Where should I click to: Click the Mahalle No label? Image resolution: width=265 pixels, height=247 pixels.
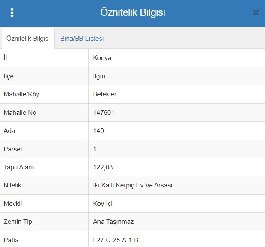(20, 113)
